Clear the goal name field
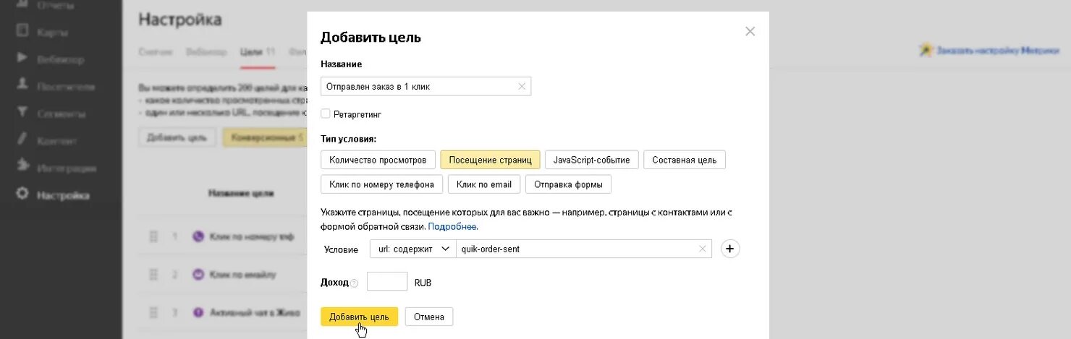Image resolution: width=1071 pixels, height=339 pixels. 522,87
